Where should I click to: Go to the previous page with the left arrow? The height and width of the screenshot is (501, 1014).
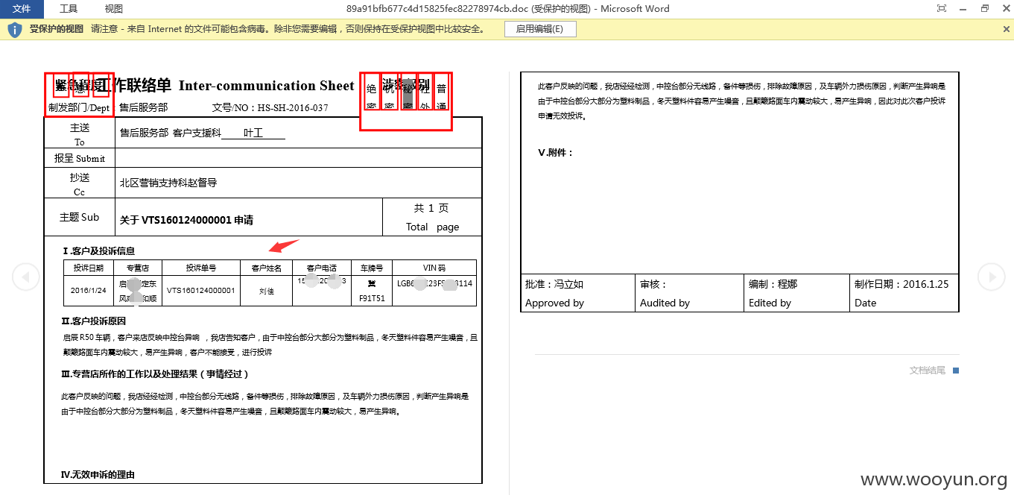[x=26, y=277]
